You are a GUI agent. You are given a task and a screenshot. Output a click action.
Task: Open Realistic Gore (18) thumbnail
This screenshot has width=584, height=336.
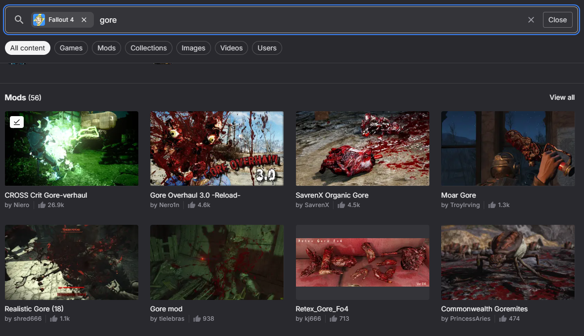click(x=72, y=262)
